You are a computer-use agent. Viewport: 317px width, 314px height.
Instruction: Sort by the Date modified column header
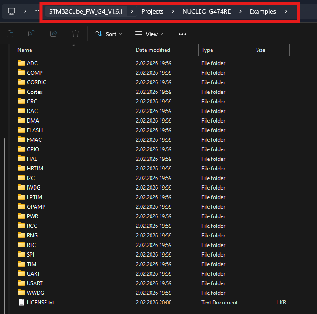(x=153, y=50)
